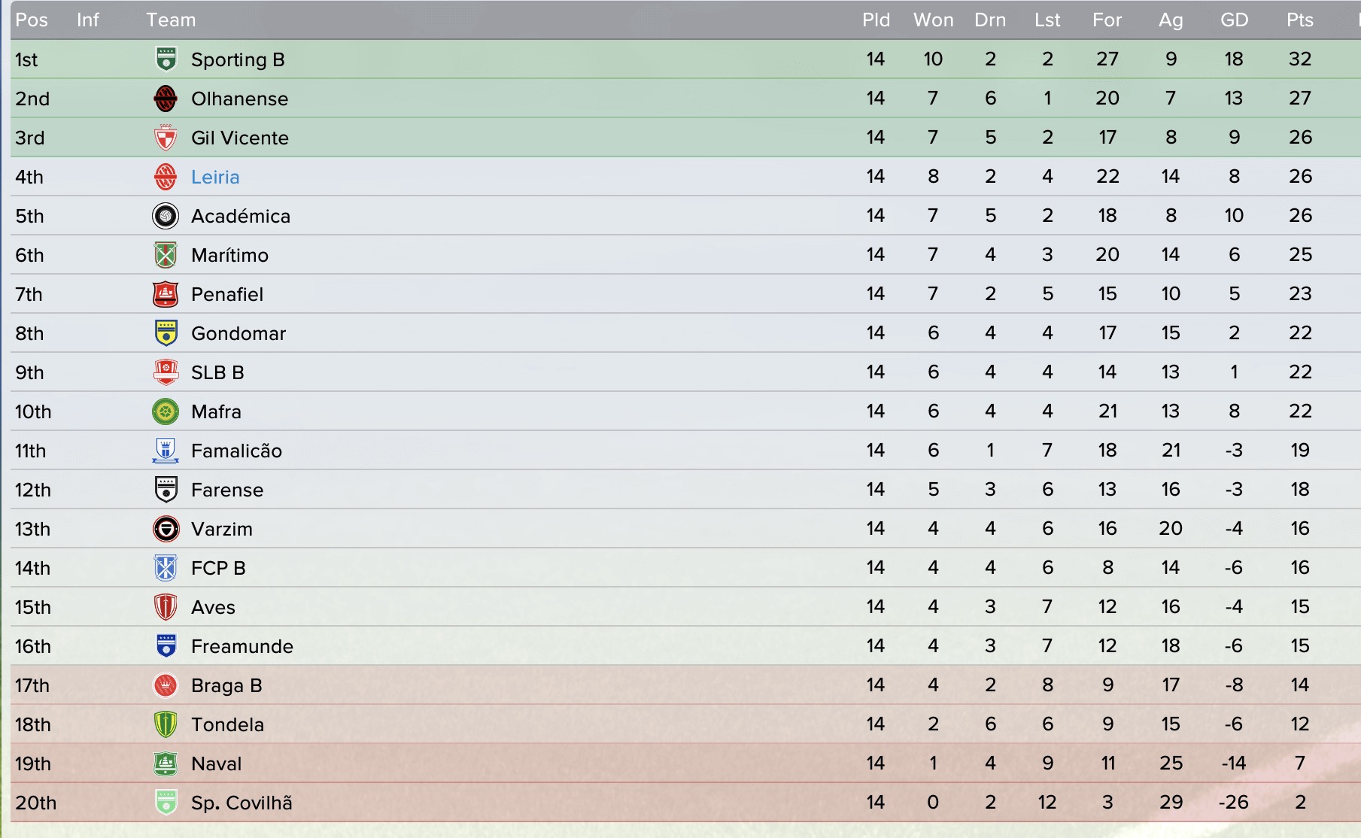The width and height of the screenshot is (1361, 838).
Task: Click the Gil Vicente crest icon
Action: pyautogui.click(x=166, y=138)
